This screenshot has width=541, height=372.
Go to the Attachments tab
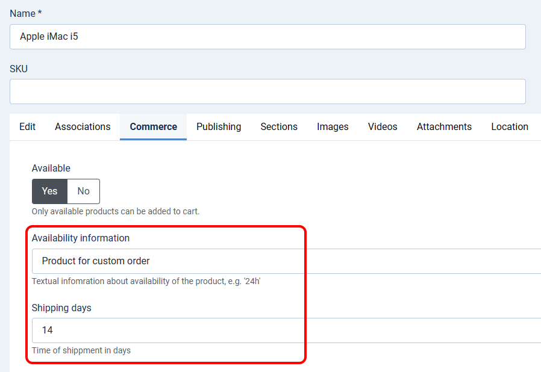(444, 127)
